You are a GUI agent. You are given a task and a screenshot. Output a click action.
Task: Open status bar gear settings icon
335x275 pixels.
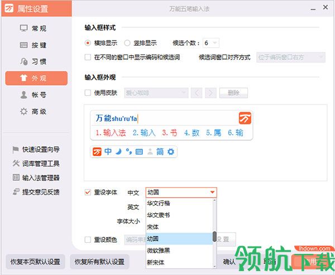[171, 151]
